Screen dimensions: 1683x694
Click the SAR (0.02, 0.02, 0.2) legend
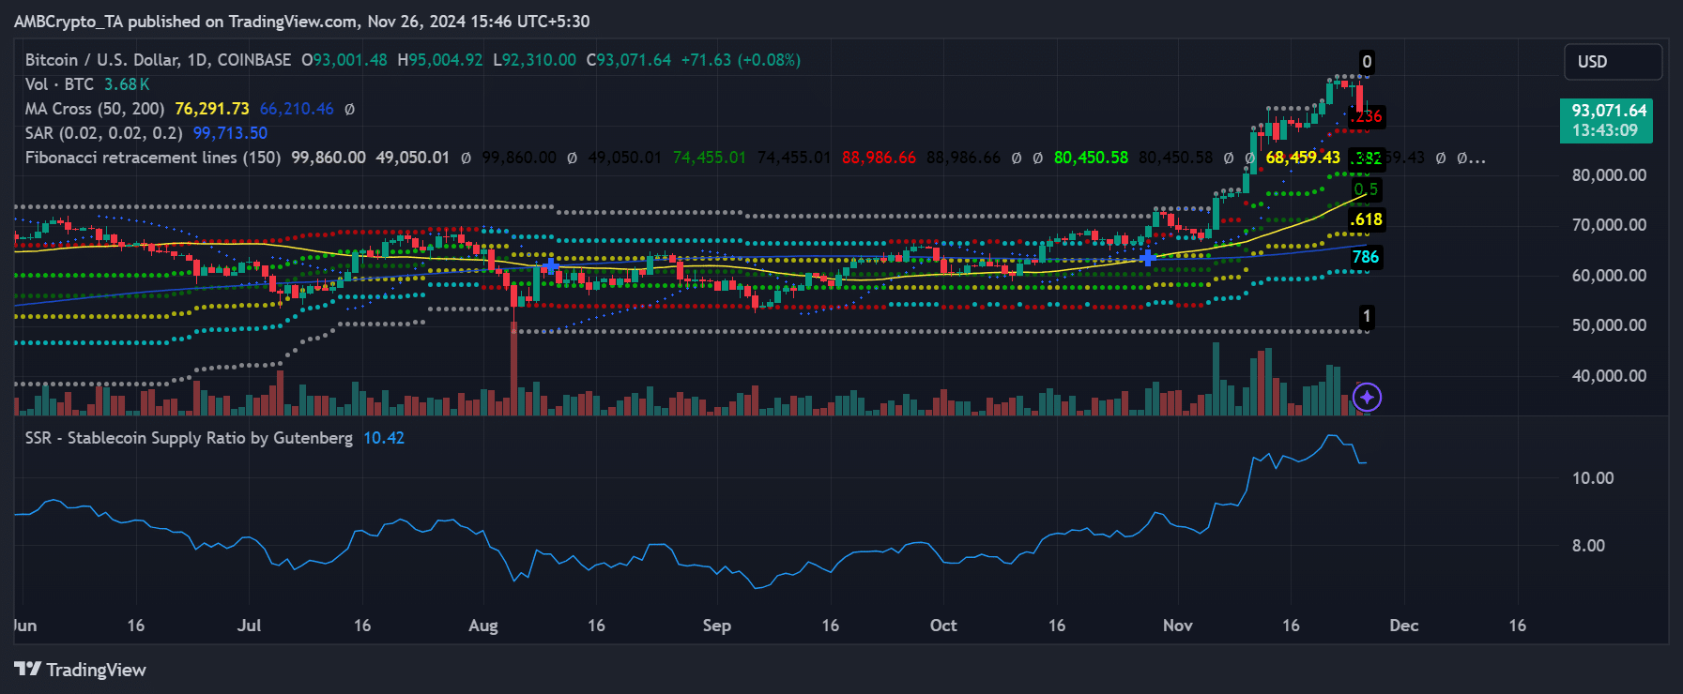click(103, 133)
